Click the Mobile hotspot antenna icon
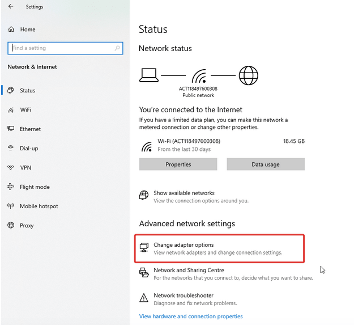This screenshot has height=325, width=354. [11, 206]
